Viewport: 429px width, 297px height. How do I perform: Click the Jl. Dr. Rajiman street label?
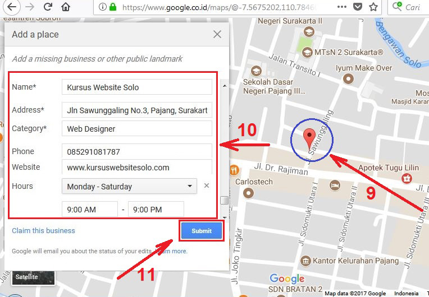tap(281, 169)
